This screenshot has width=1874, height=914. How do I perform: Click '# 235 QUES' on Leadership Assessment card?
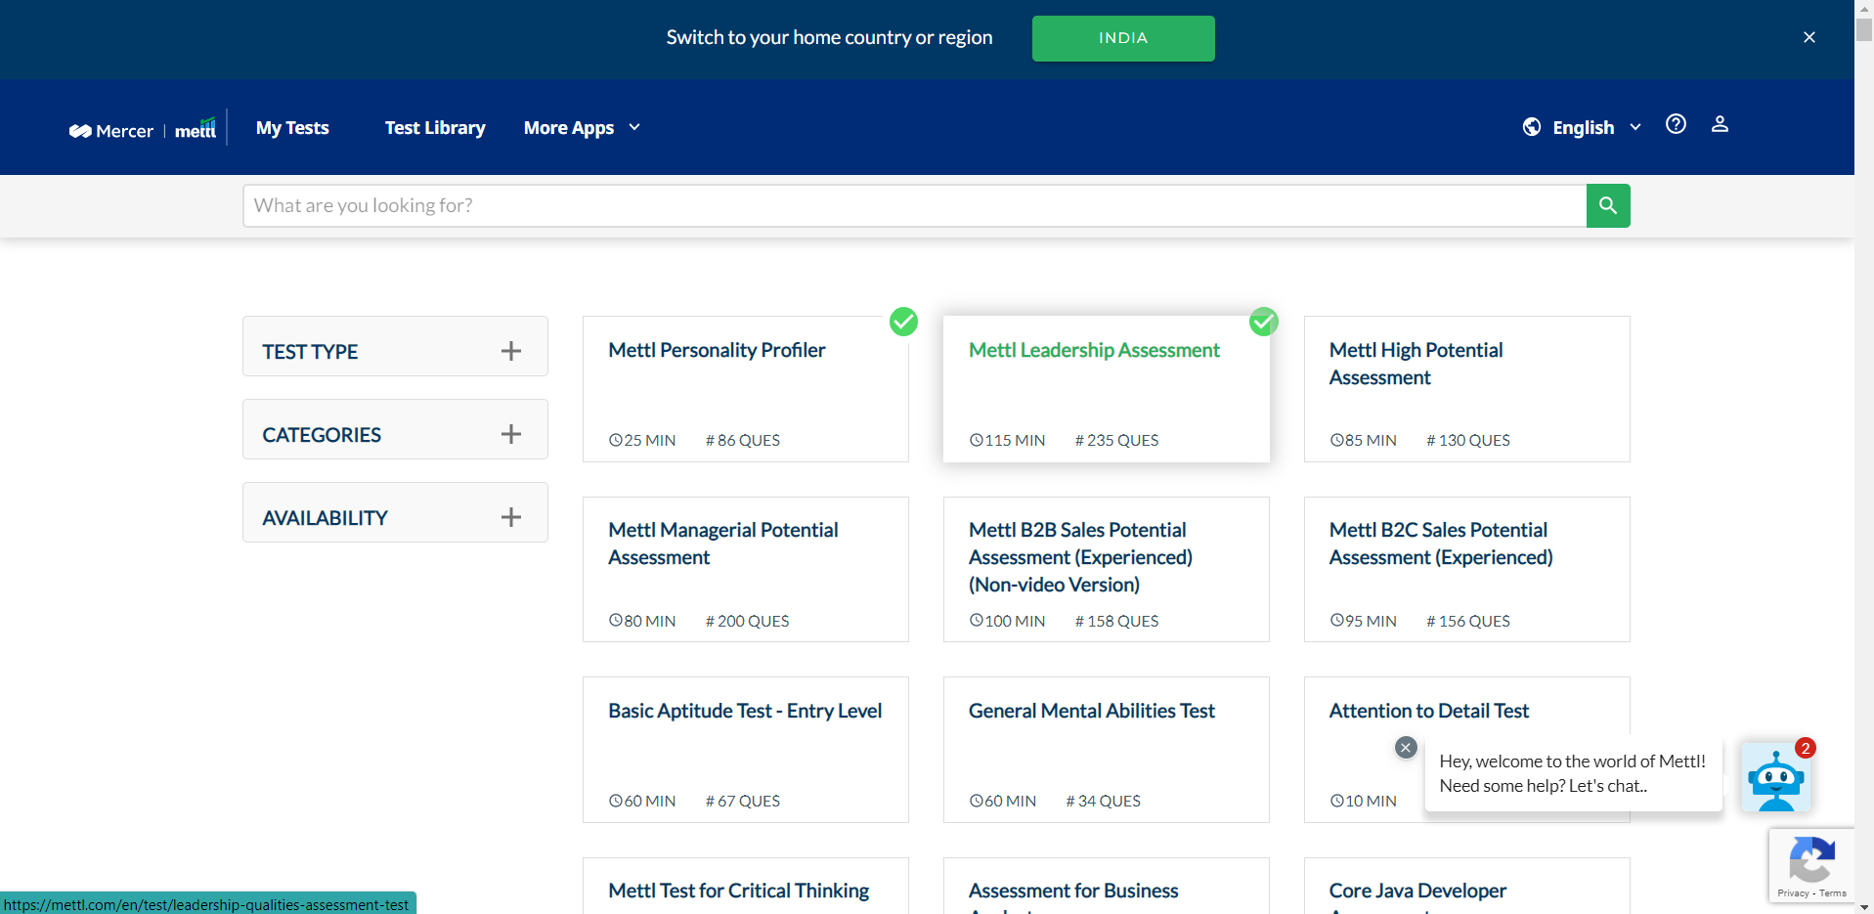1116,440
